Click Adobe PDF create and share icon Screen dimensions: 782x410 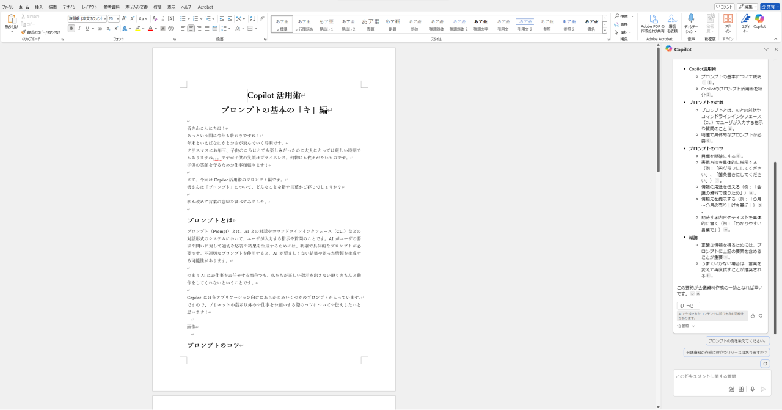[x=654, y=23]
